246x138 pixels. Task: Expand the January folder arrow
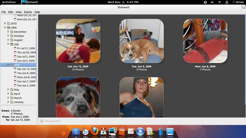point(8,102)
